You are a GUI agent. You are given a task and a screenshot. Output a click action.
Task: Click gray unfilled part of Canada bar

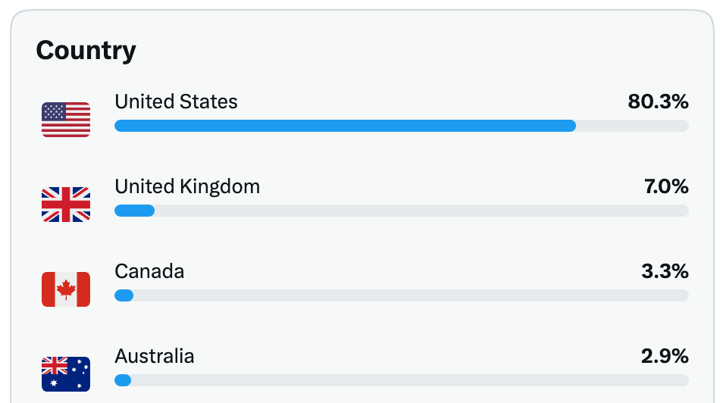coord(412,295)
